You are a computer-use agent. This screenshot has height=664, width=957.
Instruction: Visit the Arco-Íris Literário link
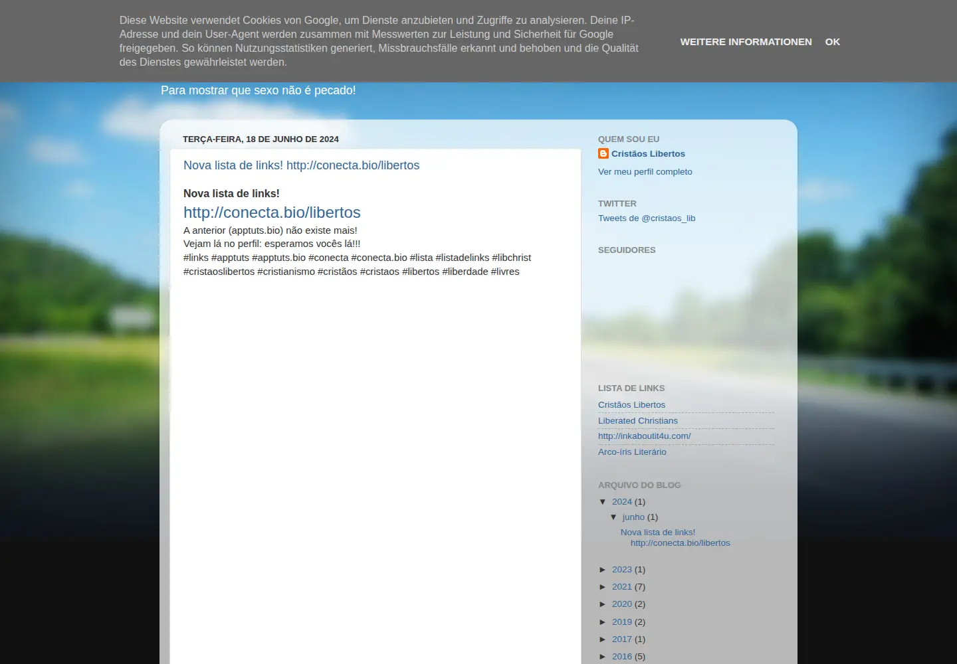coord(632,452)
